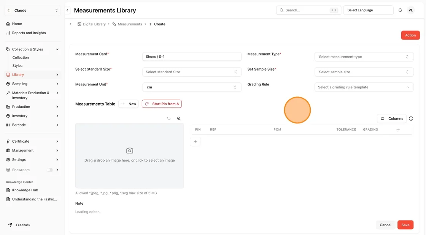Collapse the sidebar with the chevron button
Image resolution: width=426 pixels, height=235 pixels.
pos(67,10)
